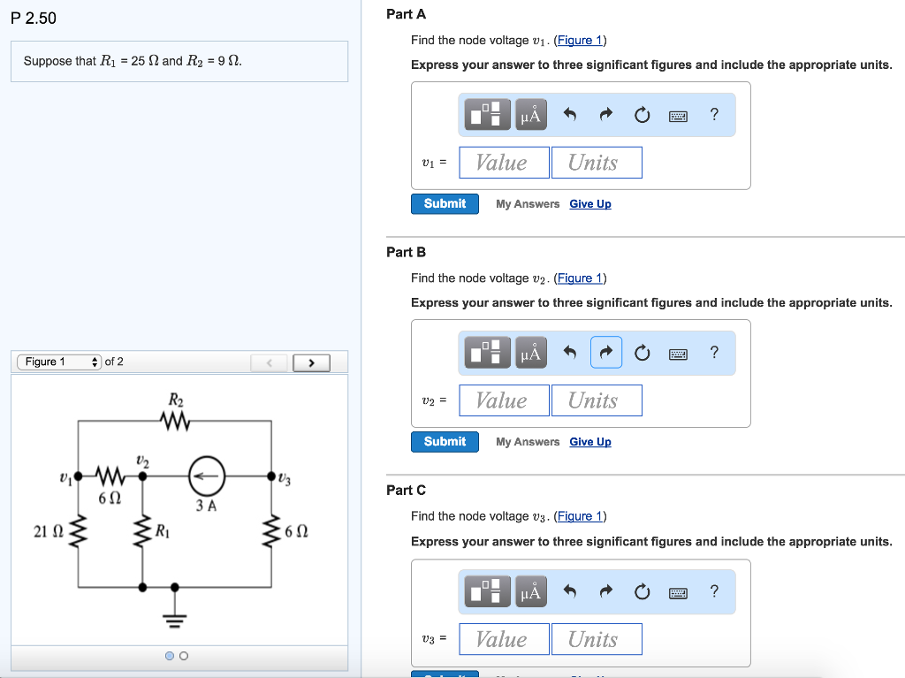Open the Figure 1 of 2 selector dropdown
Viewport: 905px width, 678px height.
59,362
